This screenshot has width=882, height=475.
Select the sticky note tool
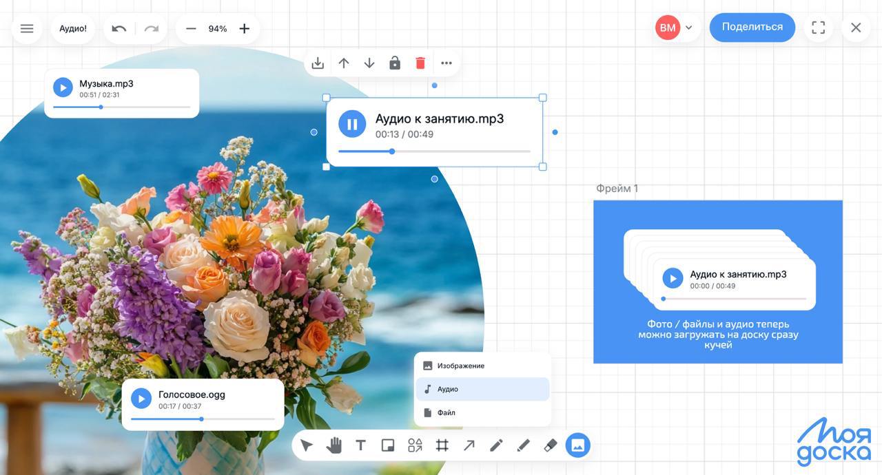click(388, 445)
